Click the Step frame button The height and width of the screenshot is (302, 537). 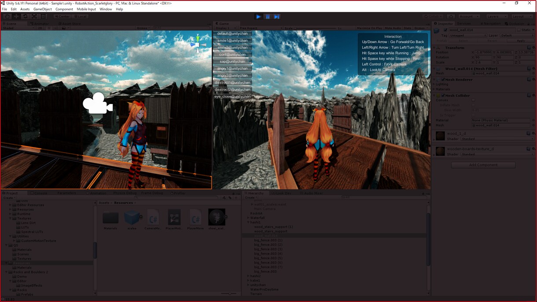(x=276, y=17)
